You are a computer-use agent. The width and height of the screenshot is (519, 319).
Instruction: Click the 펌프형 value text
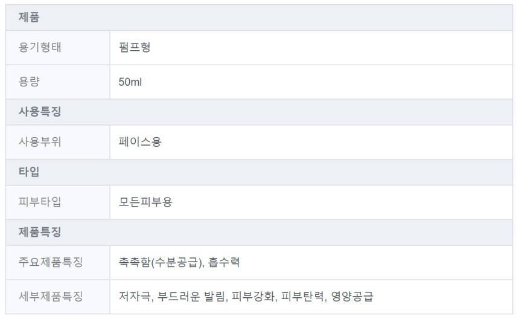pyautogui.click(x=135, y=47)
